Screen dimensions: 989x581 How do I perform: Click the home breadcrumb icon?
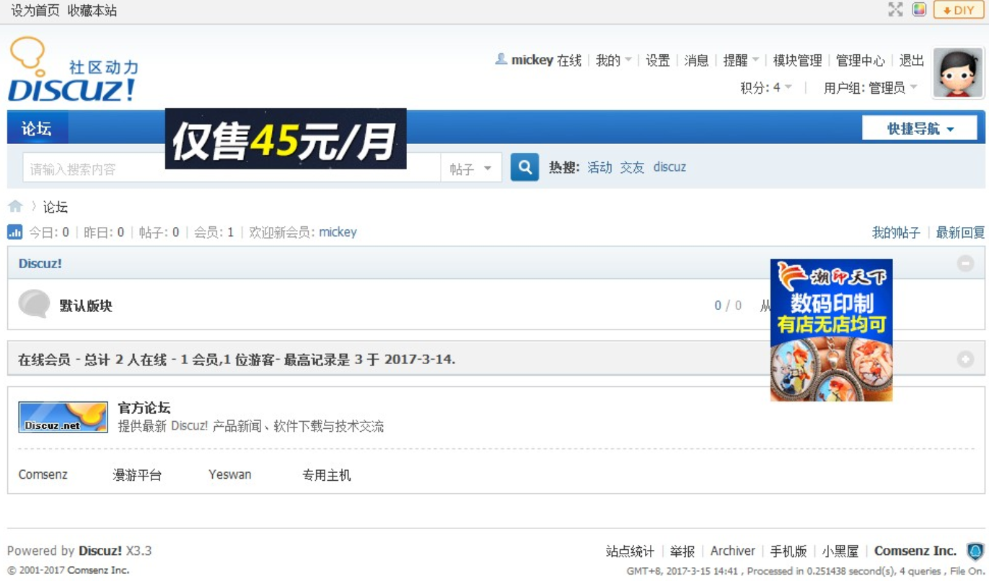[x=15, y=207]
